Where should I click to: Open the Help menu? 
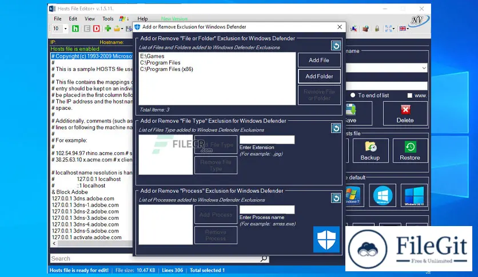tap(142, 19)
